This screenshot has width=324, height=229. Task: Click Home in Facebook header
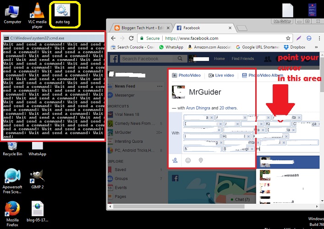point(219,59)
